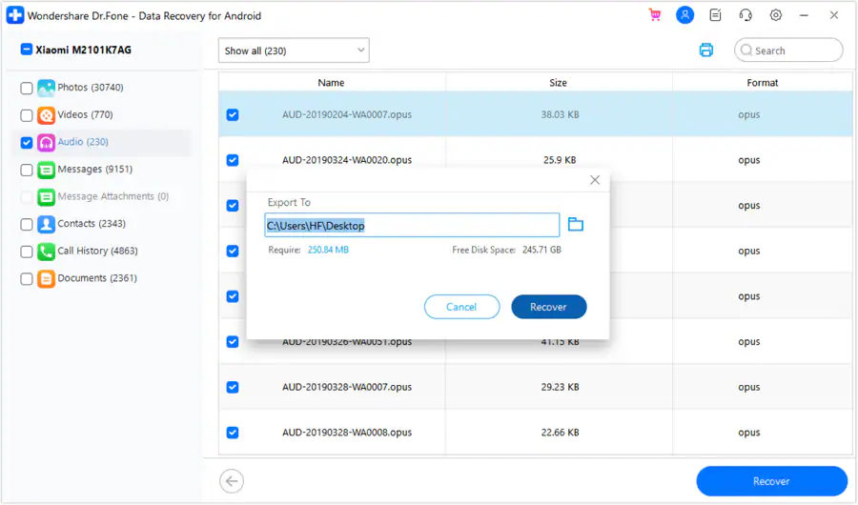Expand the Show all (230) dropdown
This screenshot has height=505, width=858.
pos(294,50)
